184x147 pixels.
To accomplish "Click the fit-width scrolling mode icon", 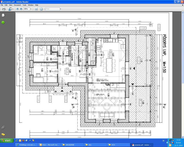I will 36,9.
